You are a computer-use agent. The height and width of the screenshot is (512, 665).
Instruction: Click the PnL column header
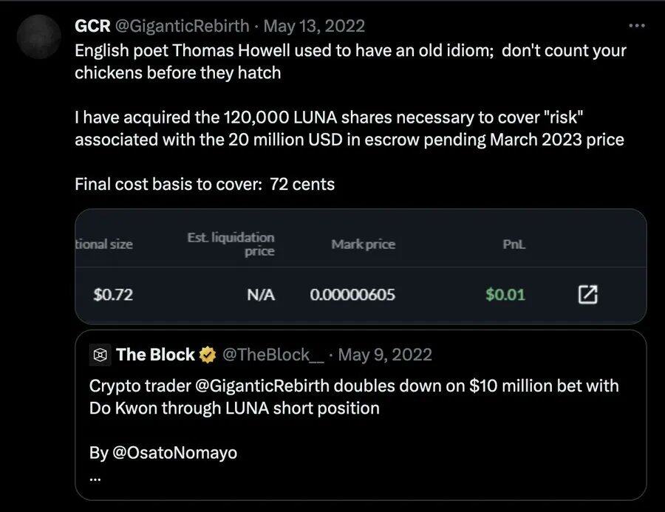514,245
